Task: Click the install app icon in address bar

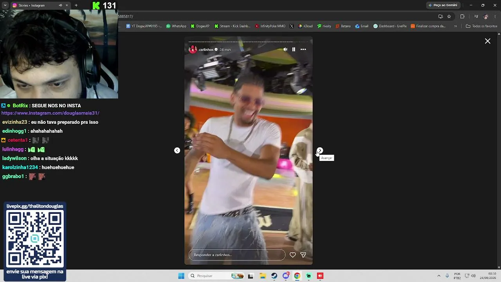Action: pos(441,16)
